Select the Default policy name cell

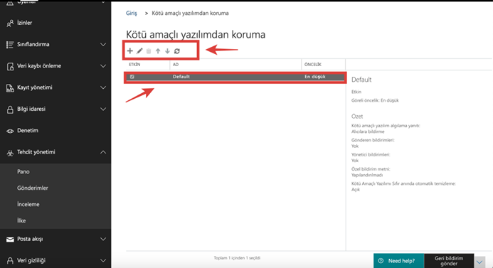click(181, 77)
